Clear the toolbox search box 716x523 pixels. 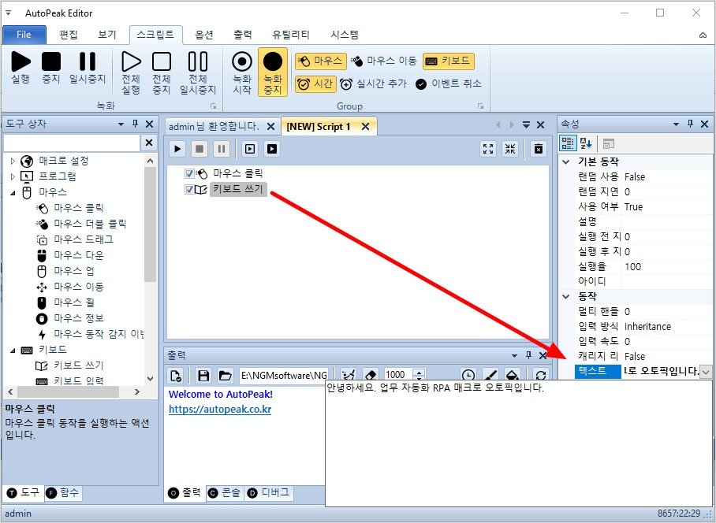[149, 143]
